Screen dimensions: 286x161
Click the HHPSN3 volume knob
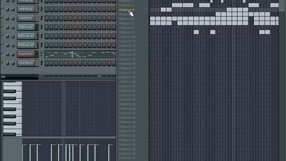coord(13,18)
